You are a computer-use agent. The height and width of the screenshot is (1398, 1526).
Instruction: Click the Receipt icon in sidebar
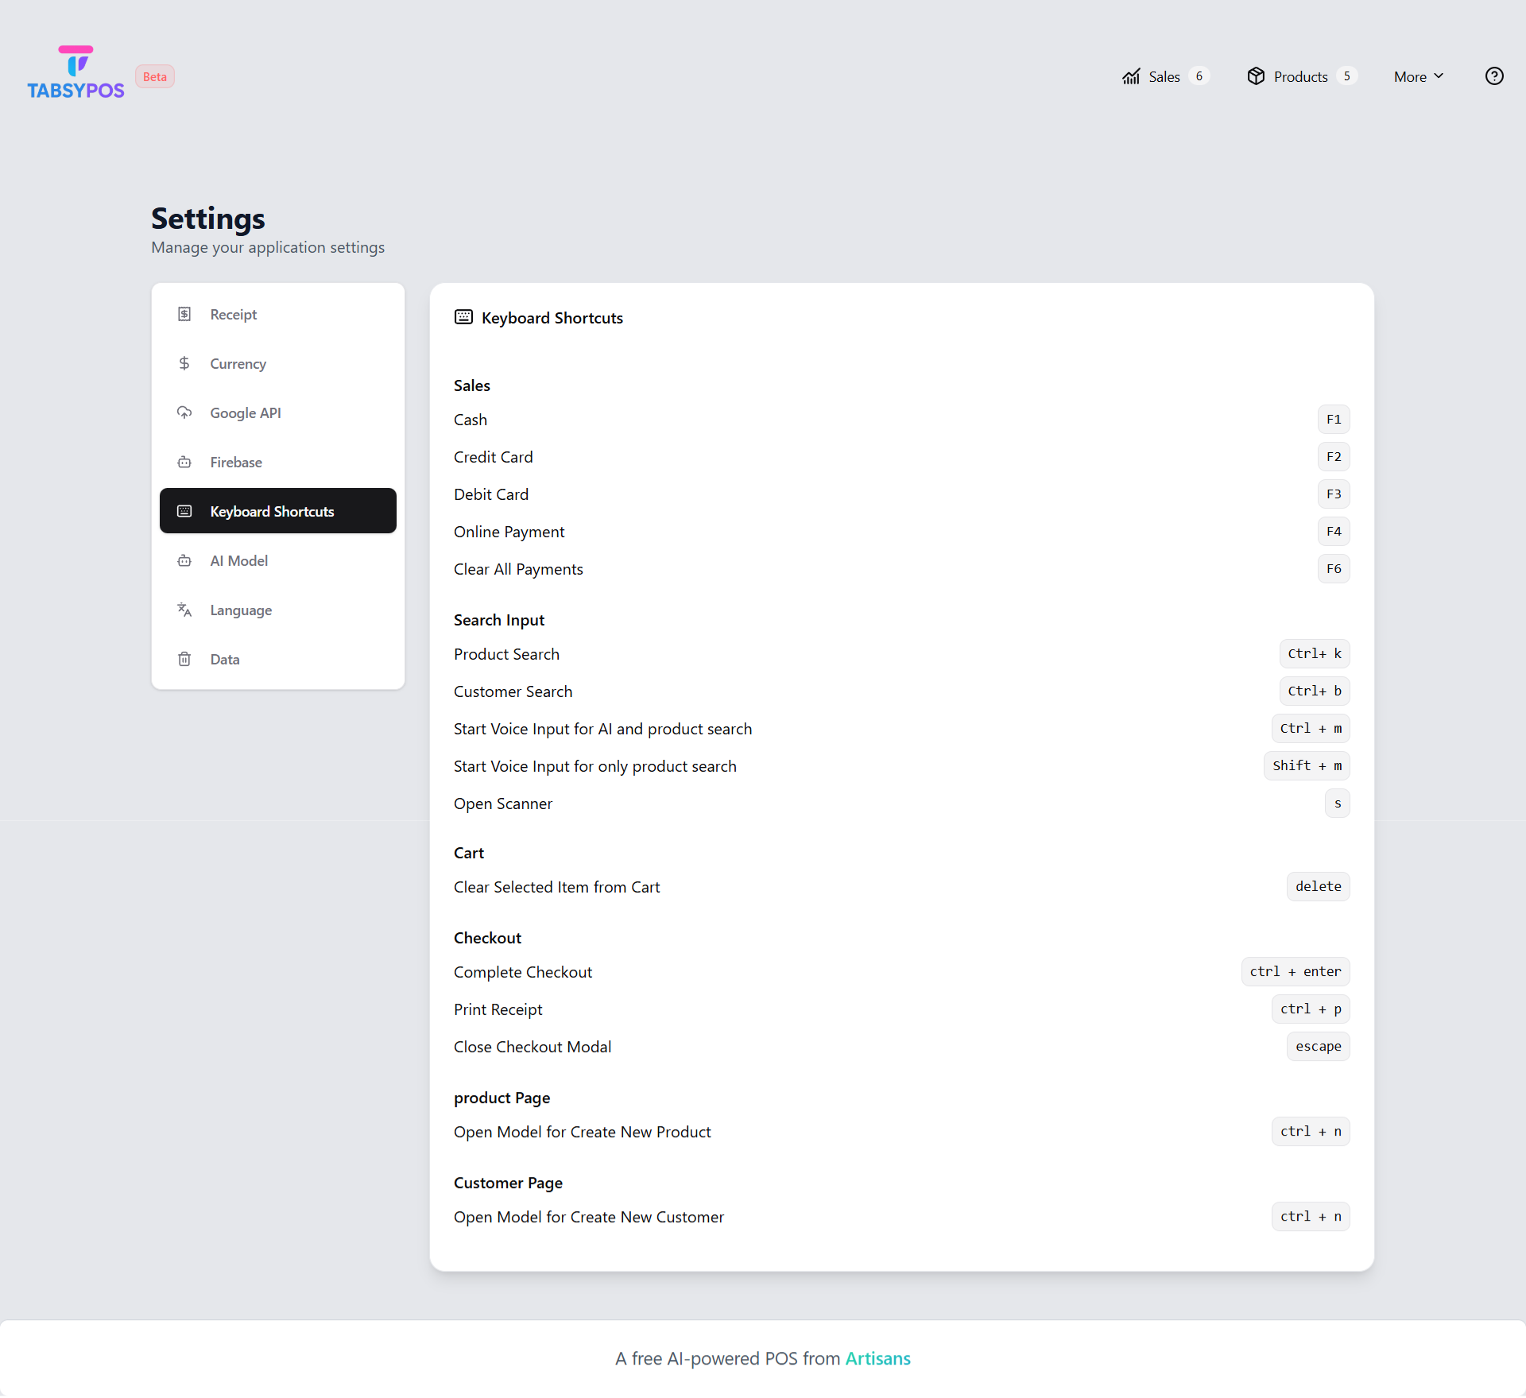click(x=184, y=314)
